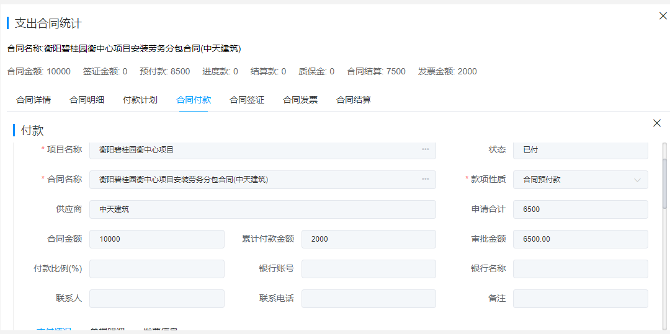Click the 合同名称 input field in form
Screen dimensions: 670x334
[262, 180]
